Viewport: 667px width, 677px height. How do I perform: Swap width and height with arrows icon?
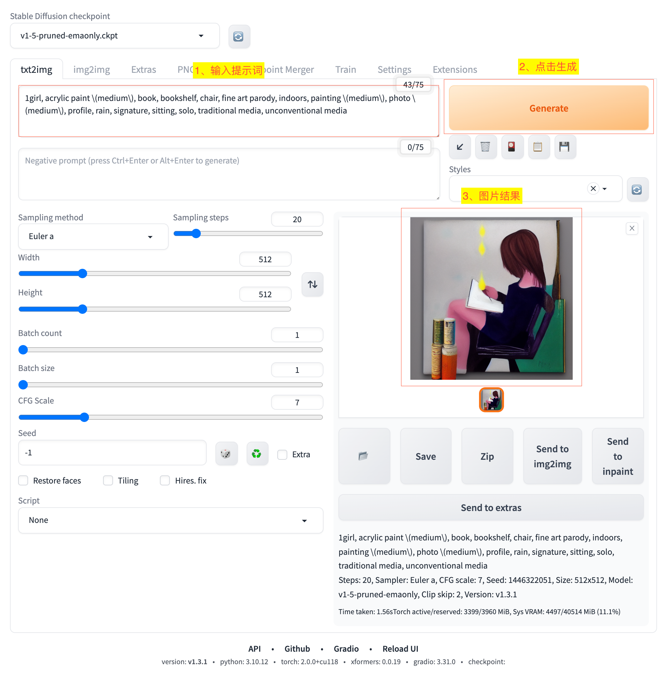(312, 284)
